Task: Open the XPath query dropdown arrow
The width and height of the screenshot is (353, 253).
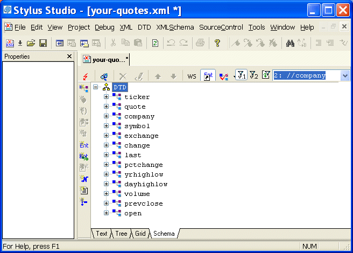Action: pyautogui.click(x=345, y=76)
